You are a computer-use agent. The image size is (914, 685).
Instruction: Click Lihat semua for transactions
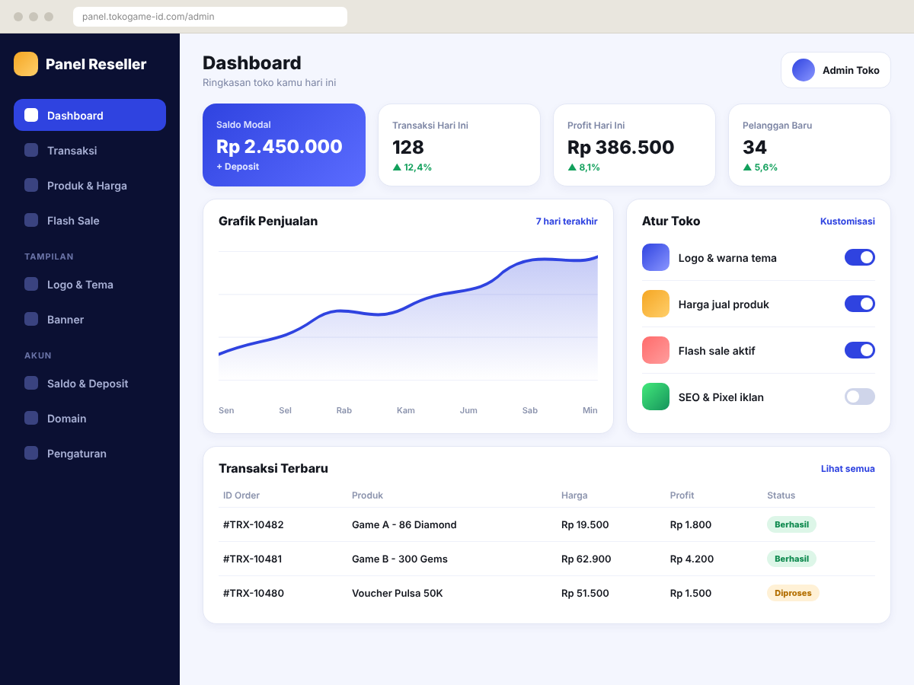848,469
